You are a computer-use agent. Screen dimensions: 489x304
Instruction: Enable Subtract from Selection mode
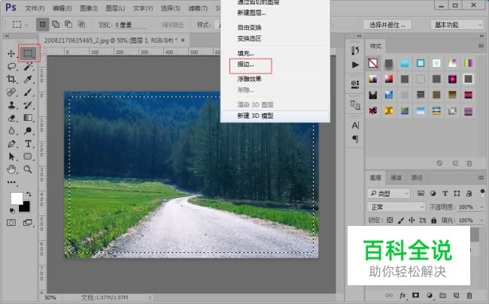[68, 24]
